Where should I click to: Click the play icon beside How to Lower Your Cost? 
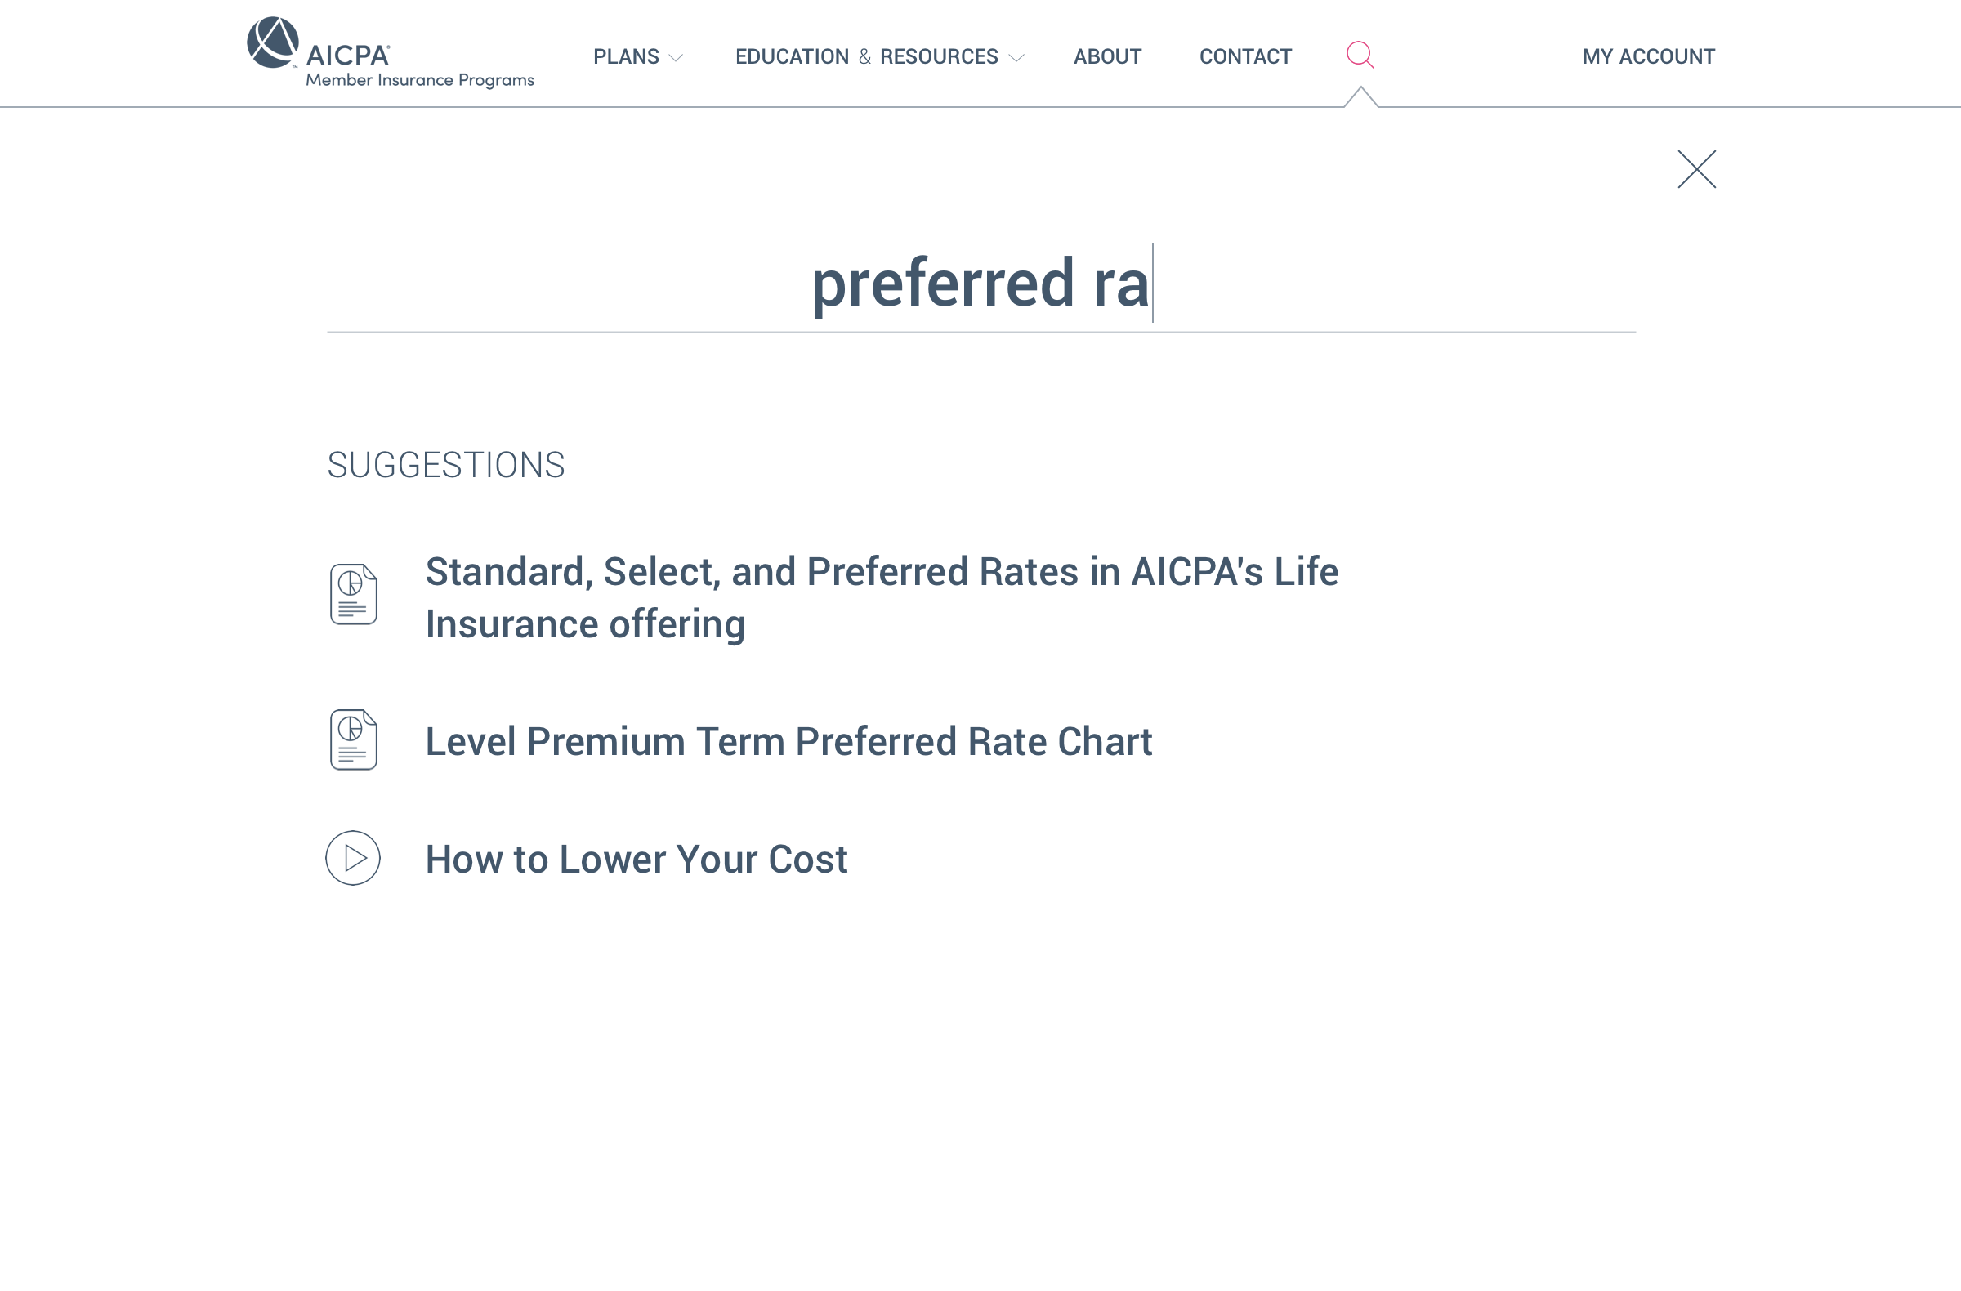pyautogui.click(x=353, y=859)
